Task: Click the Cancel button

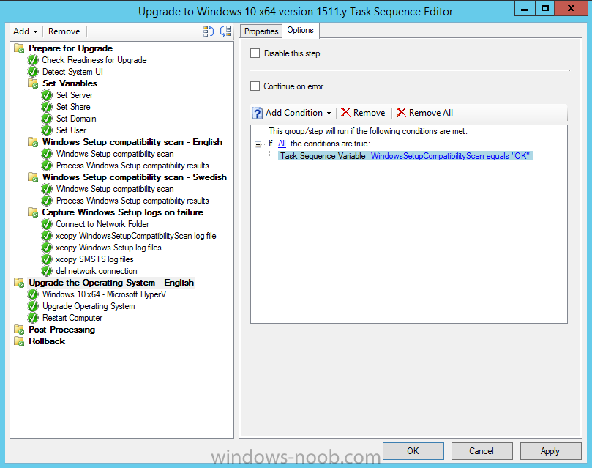Action: (x=482, y=451)
